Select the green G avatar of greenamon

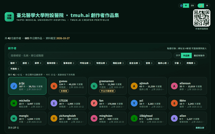click(94, 86)
